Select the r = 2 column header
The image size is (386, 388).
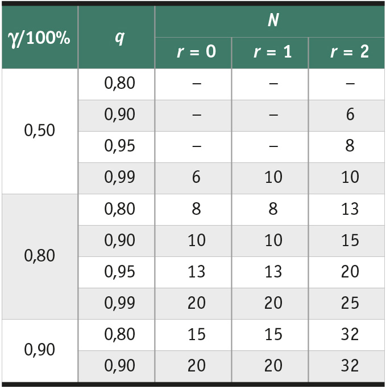point(346,53)
